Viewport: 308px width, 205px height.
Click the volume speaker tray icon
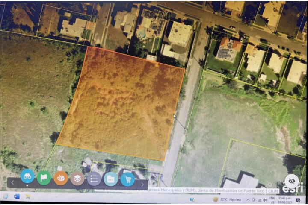[x=265, y=200]
